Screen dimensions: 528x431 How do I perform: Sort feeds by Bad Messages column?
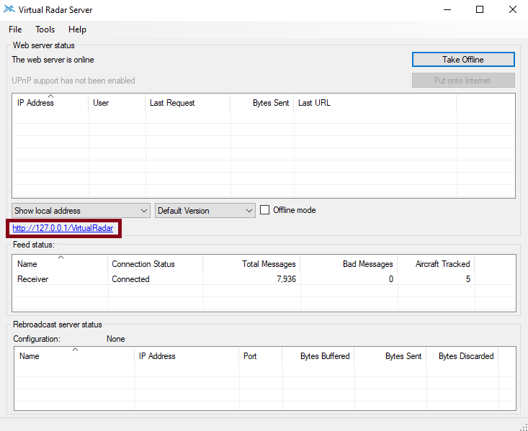click(349, 264)
